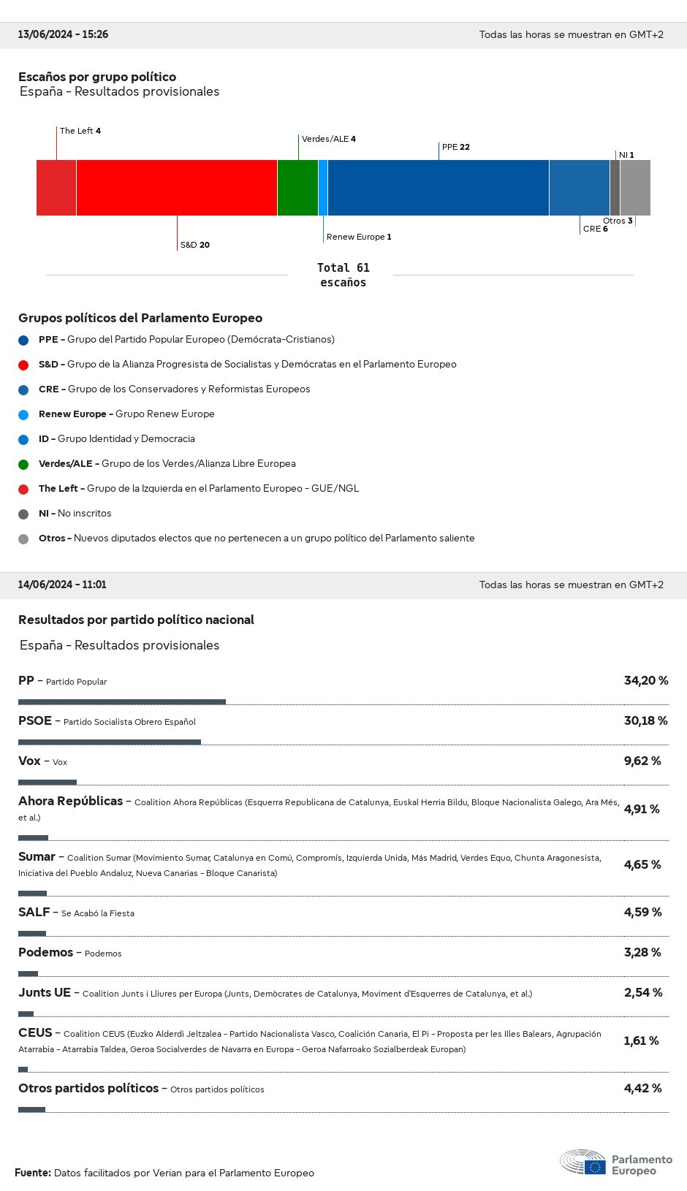Click the ID legend dot icon
This screenshot has width=687, height=1191.
pos(23,439)
